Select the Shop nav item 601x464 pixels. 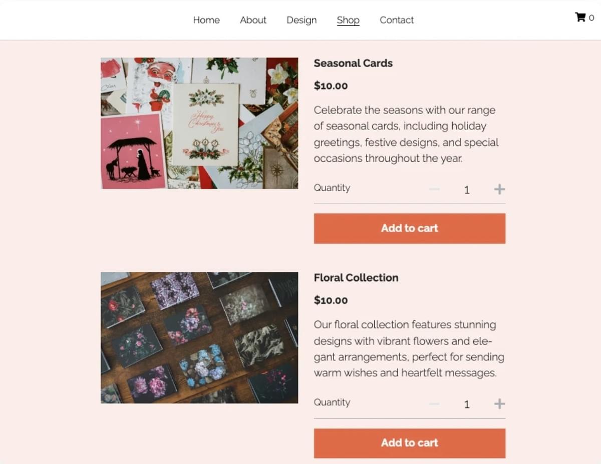coord(348,20)
